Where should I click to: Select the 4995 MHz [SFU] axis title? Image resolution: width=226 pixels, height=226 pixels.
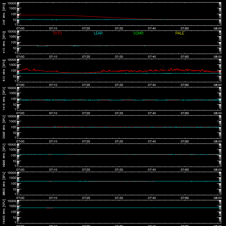(x=4, y=155)
